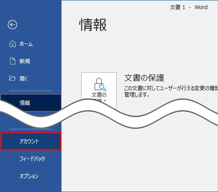Viewport: 218px width, 192px height.
Task: Click the この文書に対して description text
Action: click(x=171, y=91)
